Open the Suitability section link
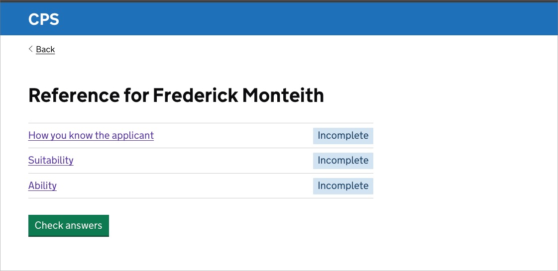The width and height of the screenshot is (558, 271). (x=51, y=160)
